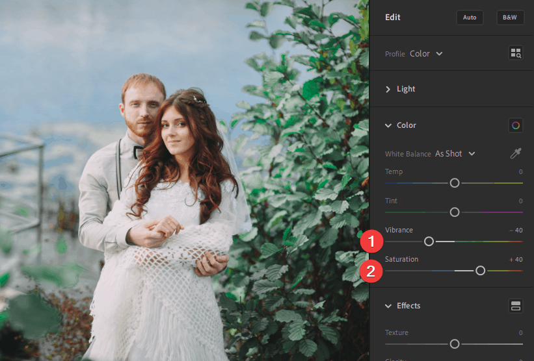Click the icon beside the Effects header

click(x=515, y=306)
